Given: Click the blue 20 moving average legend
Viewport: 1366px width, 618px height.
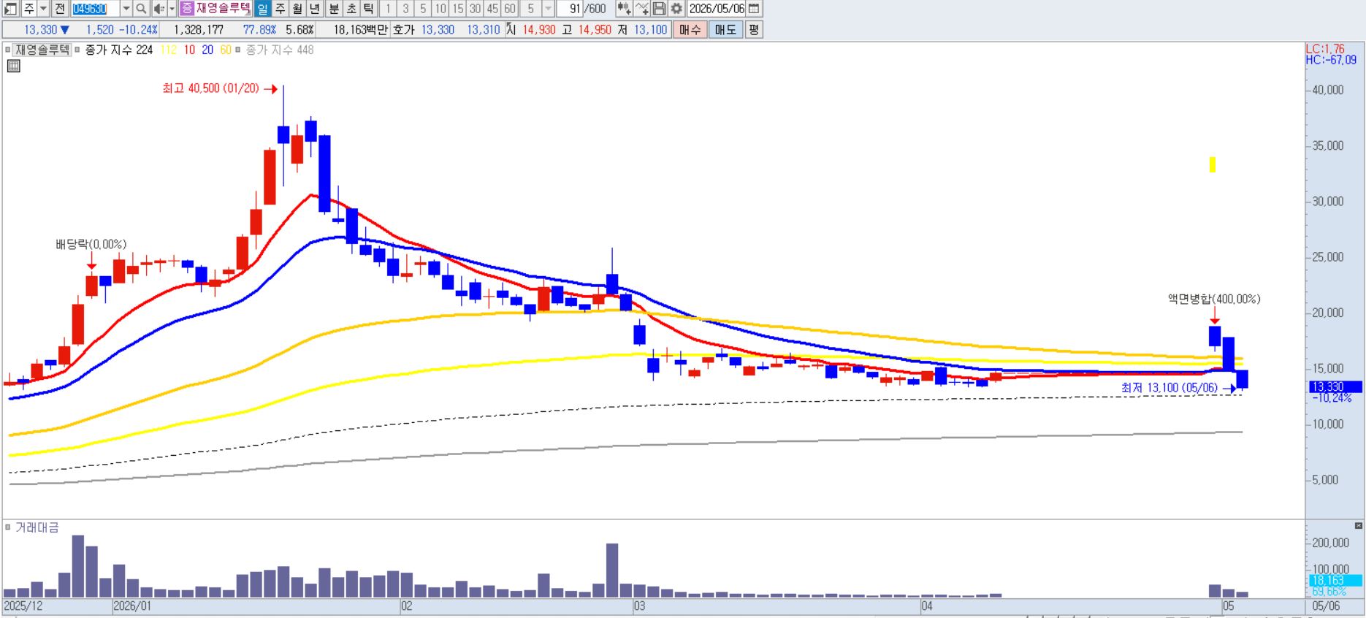Looking at the screenshot, I should [x=207, y=50].
